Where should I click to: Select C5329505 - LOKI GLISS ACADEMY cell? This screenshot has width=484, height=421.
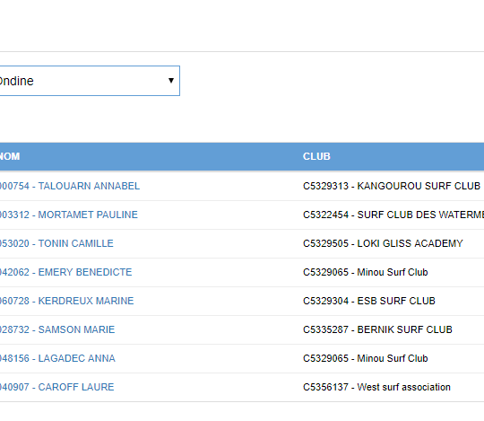coord(383,243)
